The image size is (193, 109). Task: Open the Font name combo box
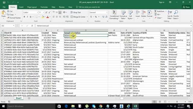tap(30, 12)
